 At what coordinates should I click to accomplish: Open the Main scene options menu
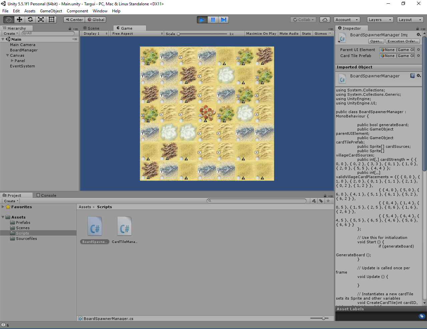(75, 39)
